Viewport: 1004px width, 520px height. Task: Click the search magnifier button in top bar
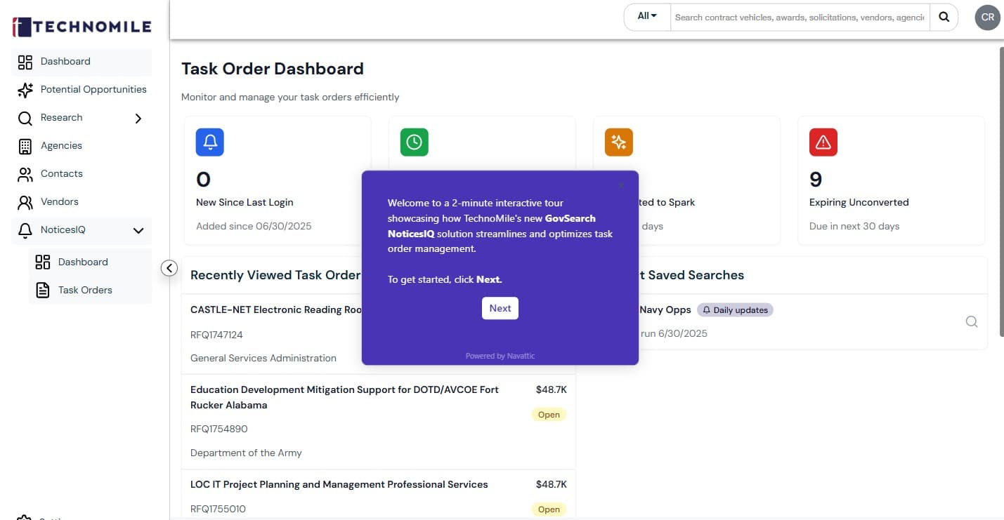[x=944, y=17]
